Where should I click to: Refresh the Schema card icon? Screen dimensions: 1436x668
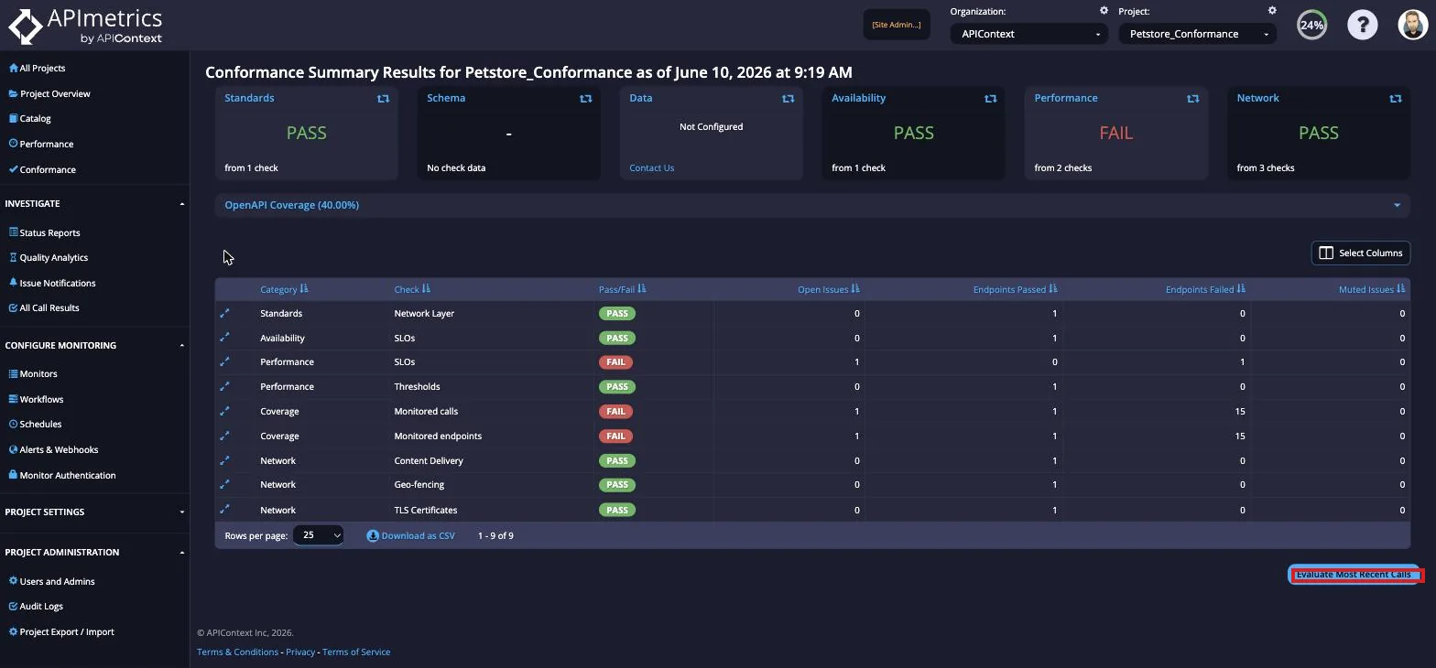[x=585, y=99]
